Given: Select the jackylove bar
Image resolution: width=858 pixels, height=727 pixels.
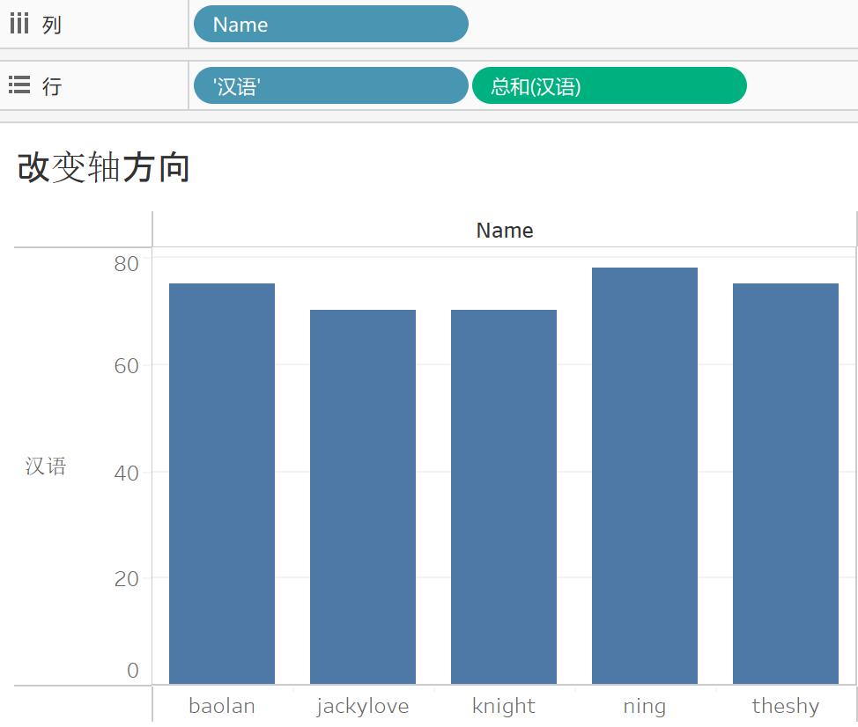Looking at the screenshot, I should (x=363, y=497).
